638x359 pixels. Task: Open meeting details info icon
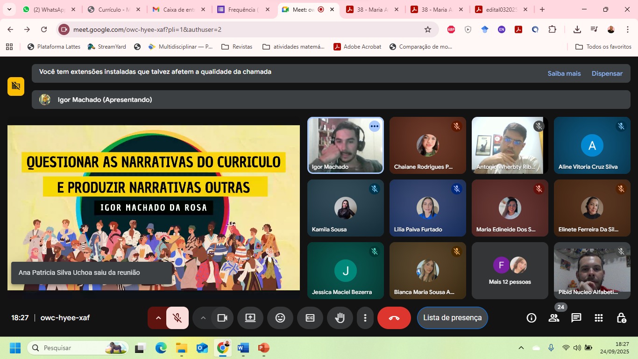[532, 318]
